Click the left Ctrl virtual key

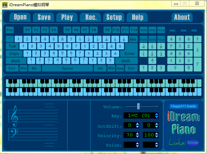click(x=12, y=68)
